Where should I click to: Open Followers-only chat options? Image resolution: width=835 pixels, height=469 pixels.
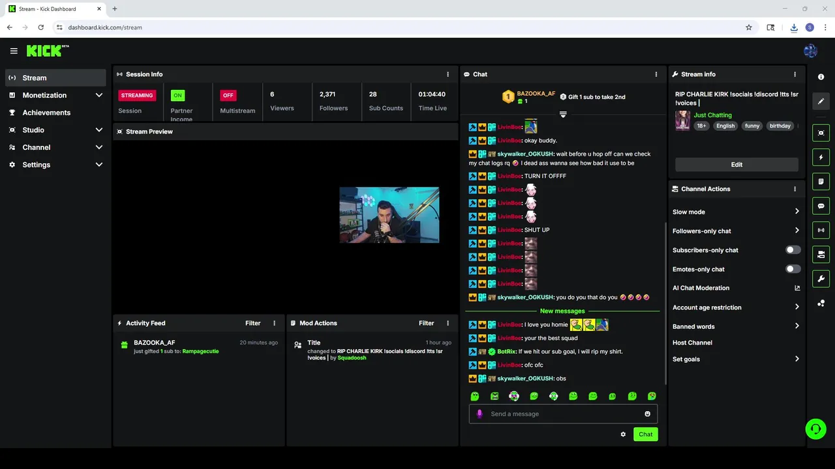pos(736,231)
